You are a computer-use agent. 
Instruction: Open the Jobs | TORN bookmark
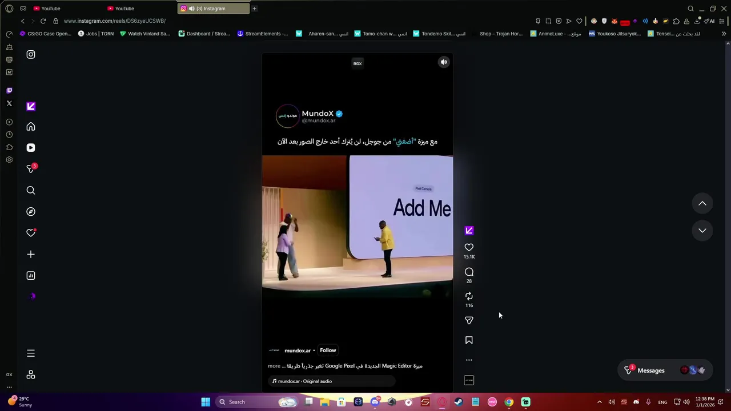pyautogui.click(x=95, y=34)
